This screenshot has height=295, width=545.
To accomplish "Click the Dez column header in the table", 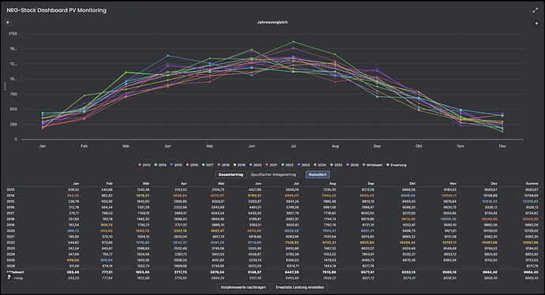I will pyautogui.click(x=494, y=184).
